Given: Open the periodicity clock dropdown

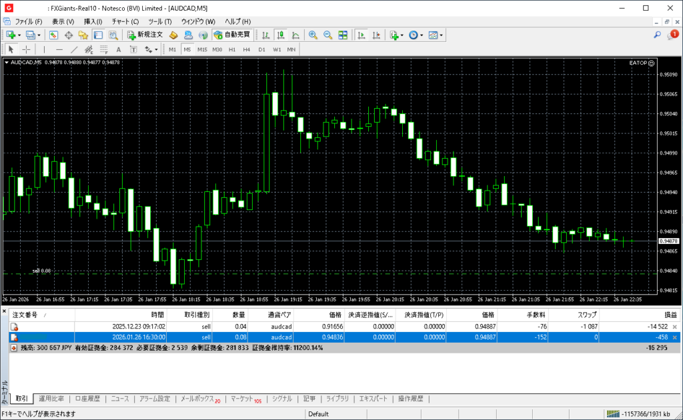Looking at the screenshot, I should click(422, 35).
